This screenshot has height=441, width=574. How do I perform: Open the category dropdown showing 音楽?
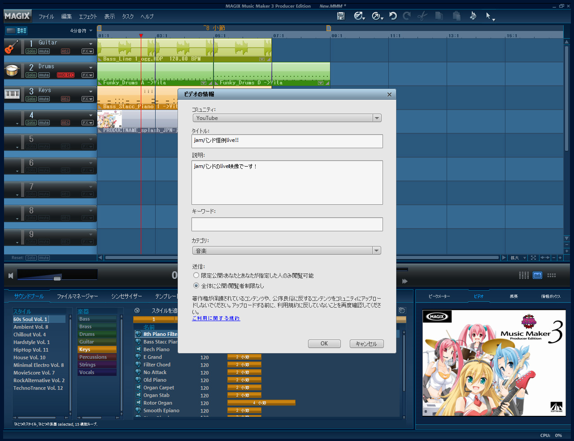[287, 251]
